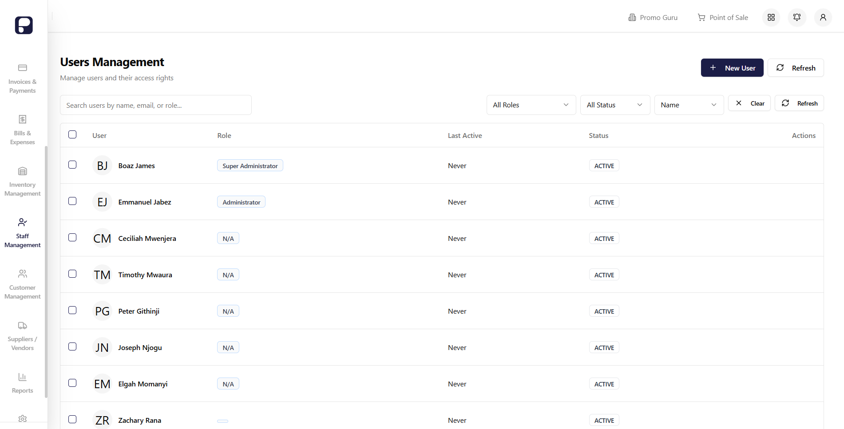Open Invoices & Payments from sidebar
The image size is (844, 429).
(23, 79)
